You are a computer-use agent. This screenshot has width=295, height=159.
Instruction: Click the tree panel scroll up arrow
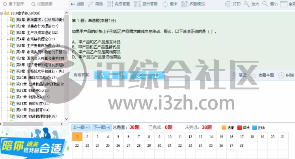coord(66,13)
